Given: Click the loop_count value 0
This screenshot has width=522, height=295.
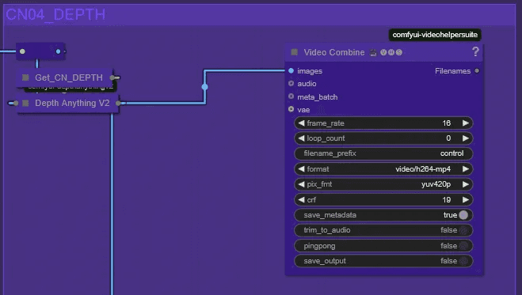Looking at the screenshot, I should point(448,138).
